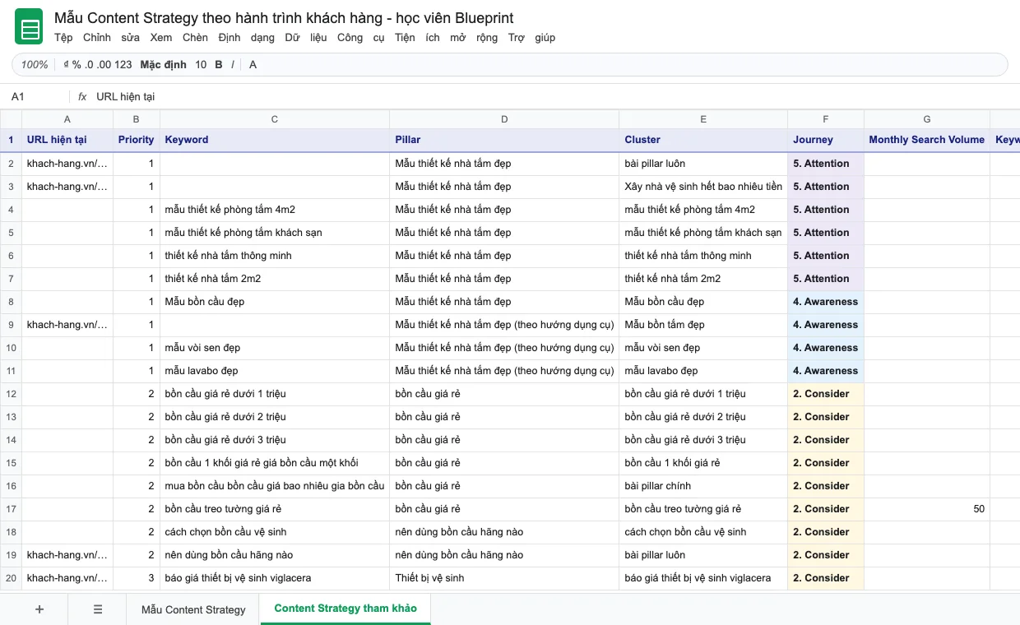Select column A header
Screen dimensions: 1020x625
pyautogui.click(x=67, y=119)
